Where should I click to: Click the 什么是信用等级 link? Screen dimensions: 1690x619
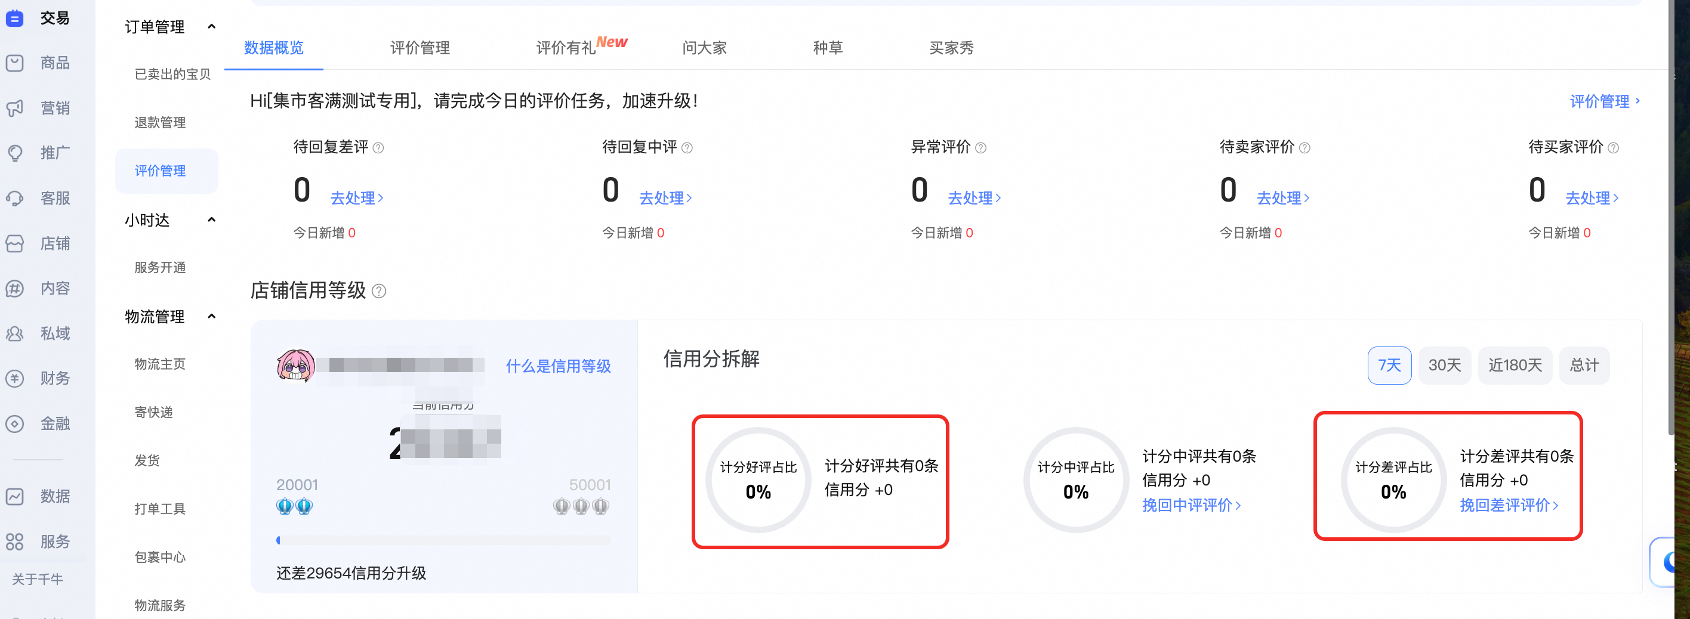coord(559,367)
